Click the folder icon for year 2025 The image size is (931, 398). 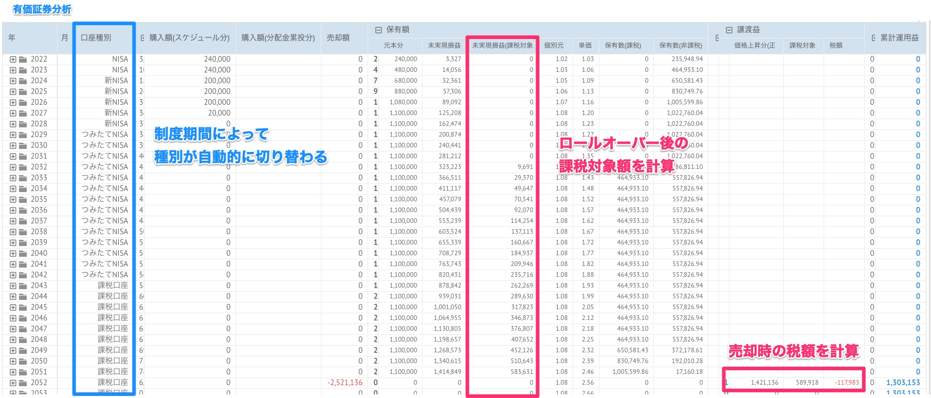click(x=23, y=92)
